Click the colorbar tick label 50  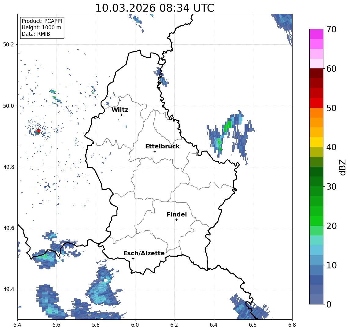click(x=331, y=108)
